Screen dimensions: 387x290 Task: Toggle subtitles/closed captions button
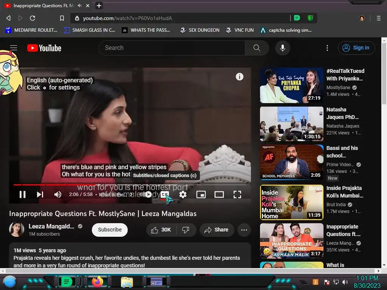pyautogui.click(x=165, y=194)
